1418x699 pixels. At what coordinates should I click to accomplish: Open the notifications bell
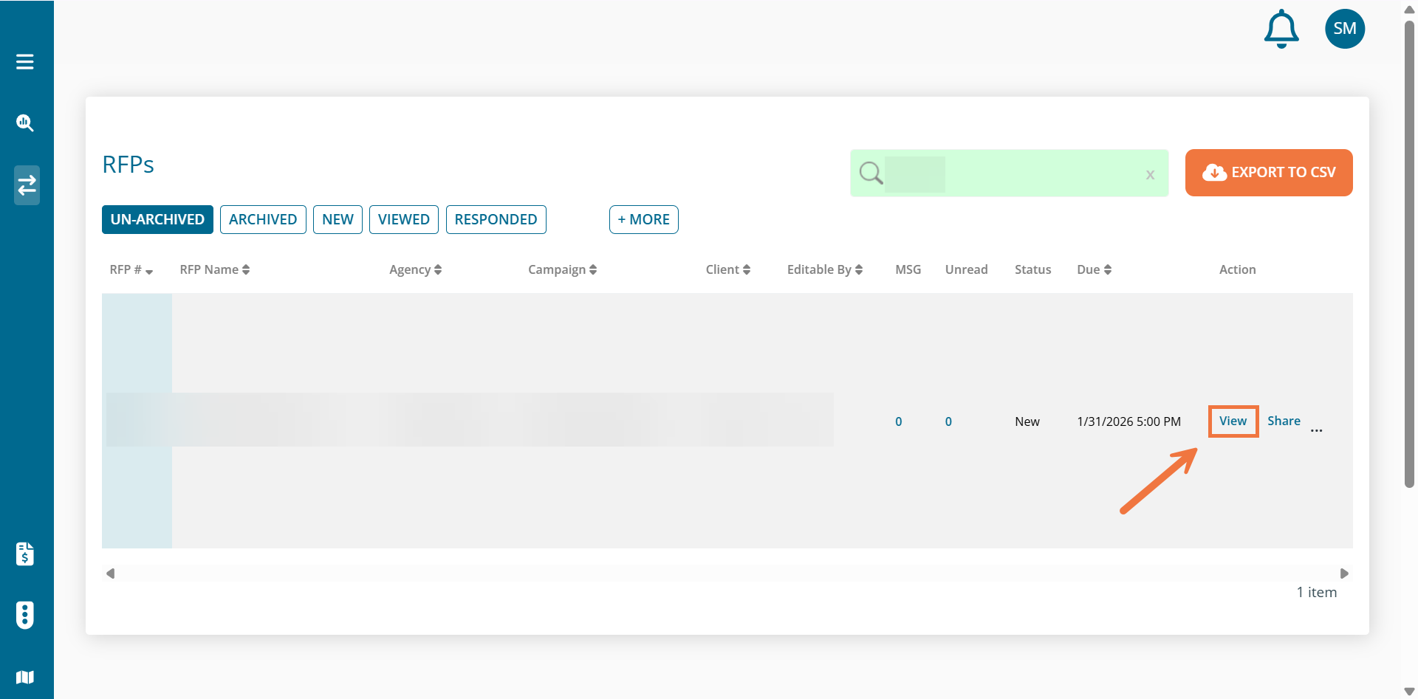1281,30
